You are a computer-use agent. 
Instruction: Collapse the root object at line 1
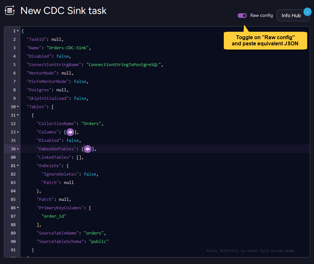[18, 31]
